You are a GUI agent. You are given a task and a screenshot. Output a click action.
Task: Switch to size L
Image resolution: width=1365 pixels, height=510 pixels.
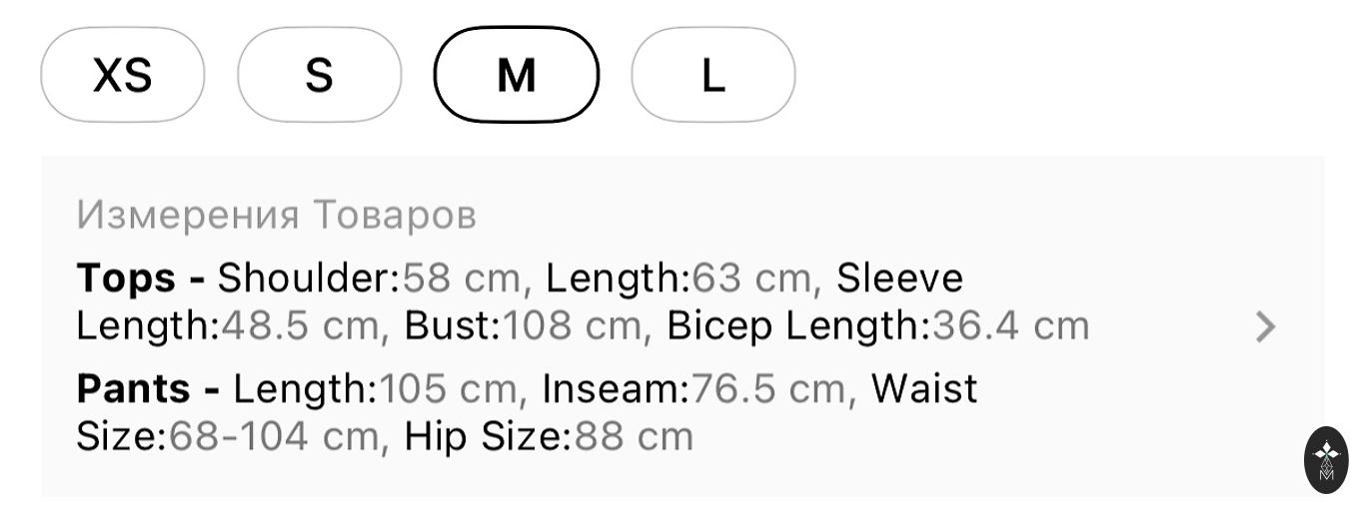[x=712, y=75]
